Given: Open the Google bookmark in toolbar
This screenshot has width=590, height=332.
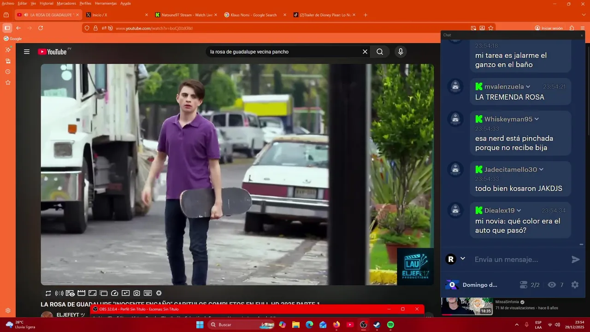Looking at the screenshot, I should click(12, 39).
